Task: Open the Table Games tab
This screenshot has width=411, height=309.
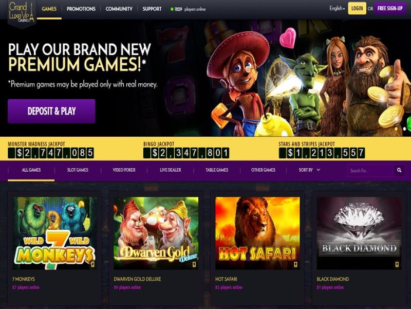Action: [217, 170]
